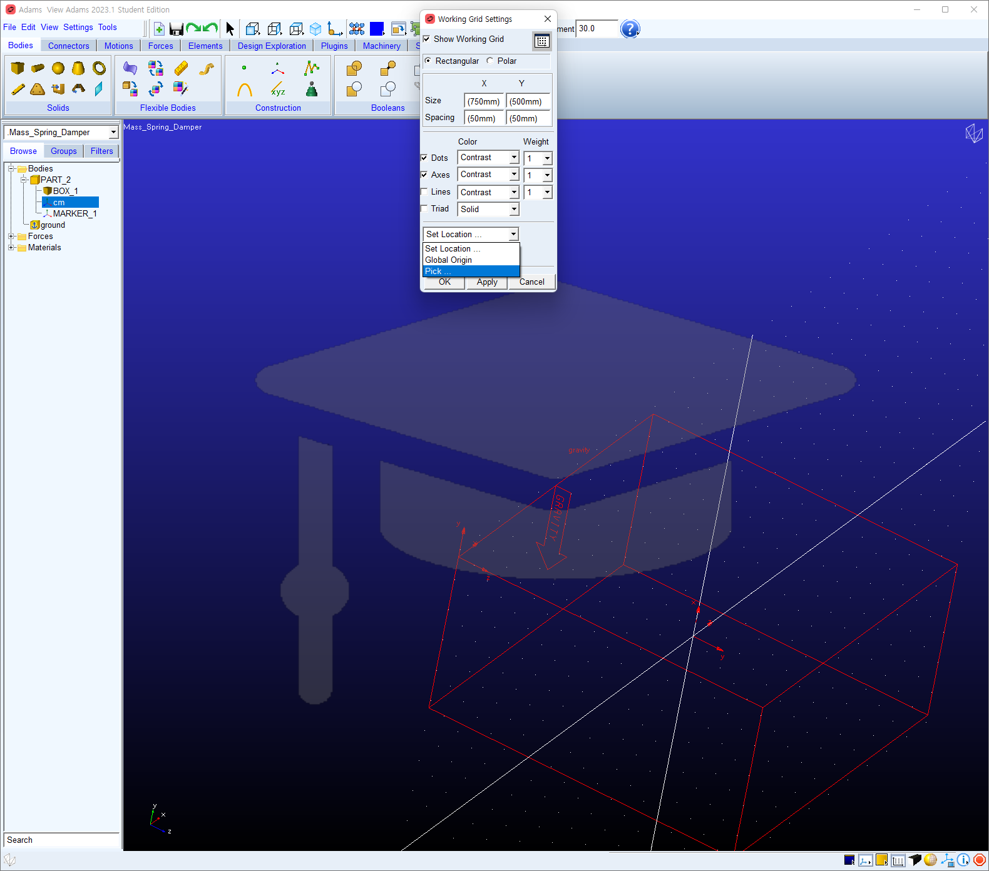Select the Box solid tool
Viewport: 989px width, 871px height.
point(18,68)
